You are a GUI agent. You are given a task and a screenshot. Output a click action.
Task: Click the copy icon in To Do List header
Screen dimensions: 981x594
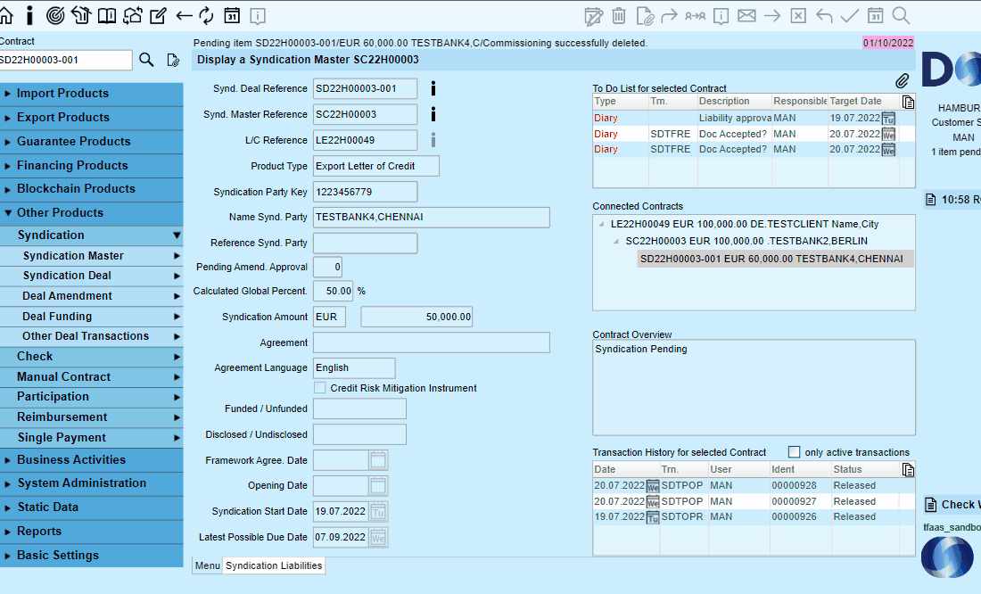point(908,102)
